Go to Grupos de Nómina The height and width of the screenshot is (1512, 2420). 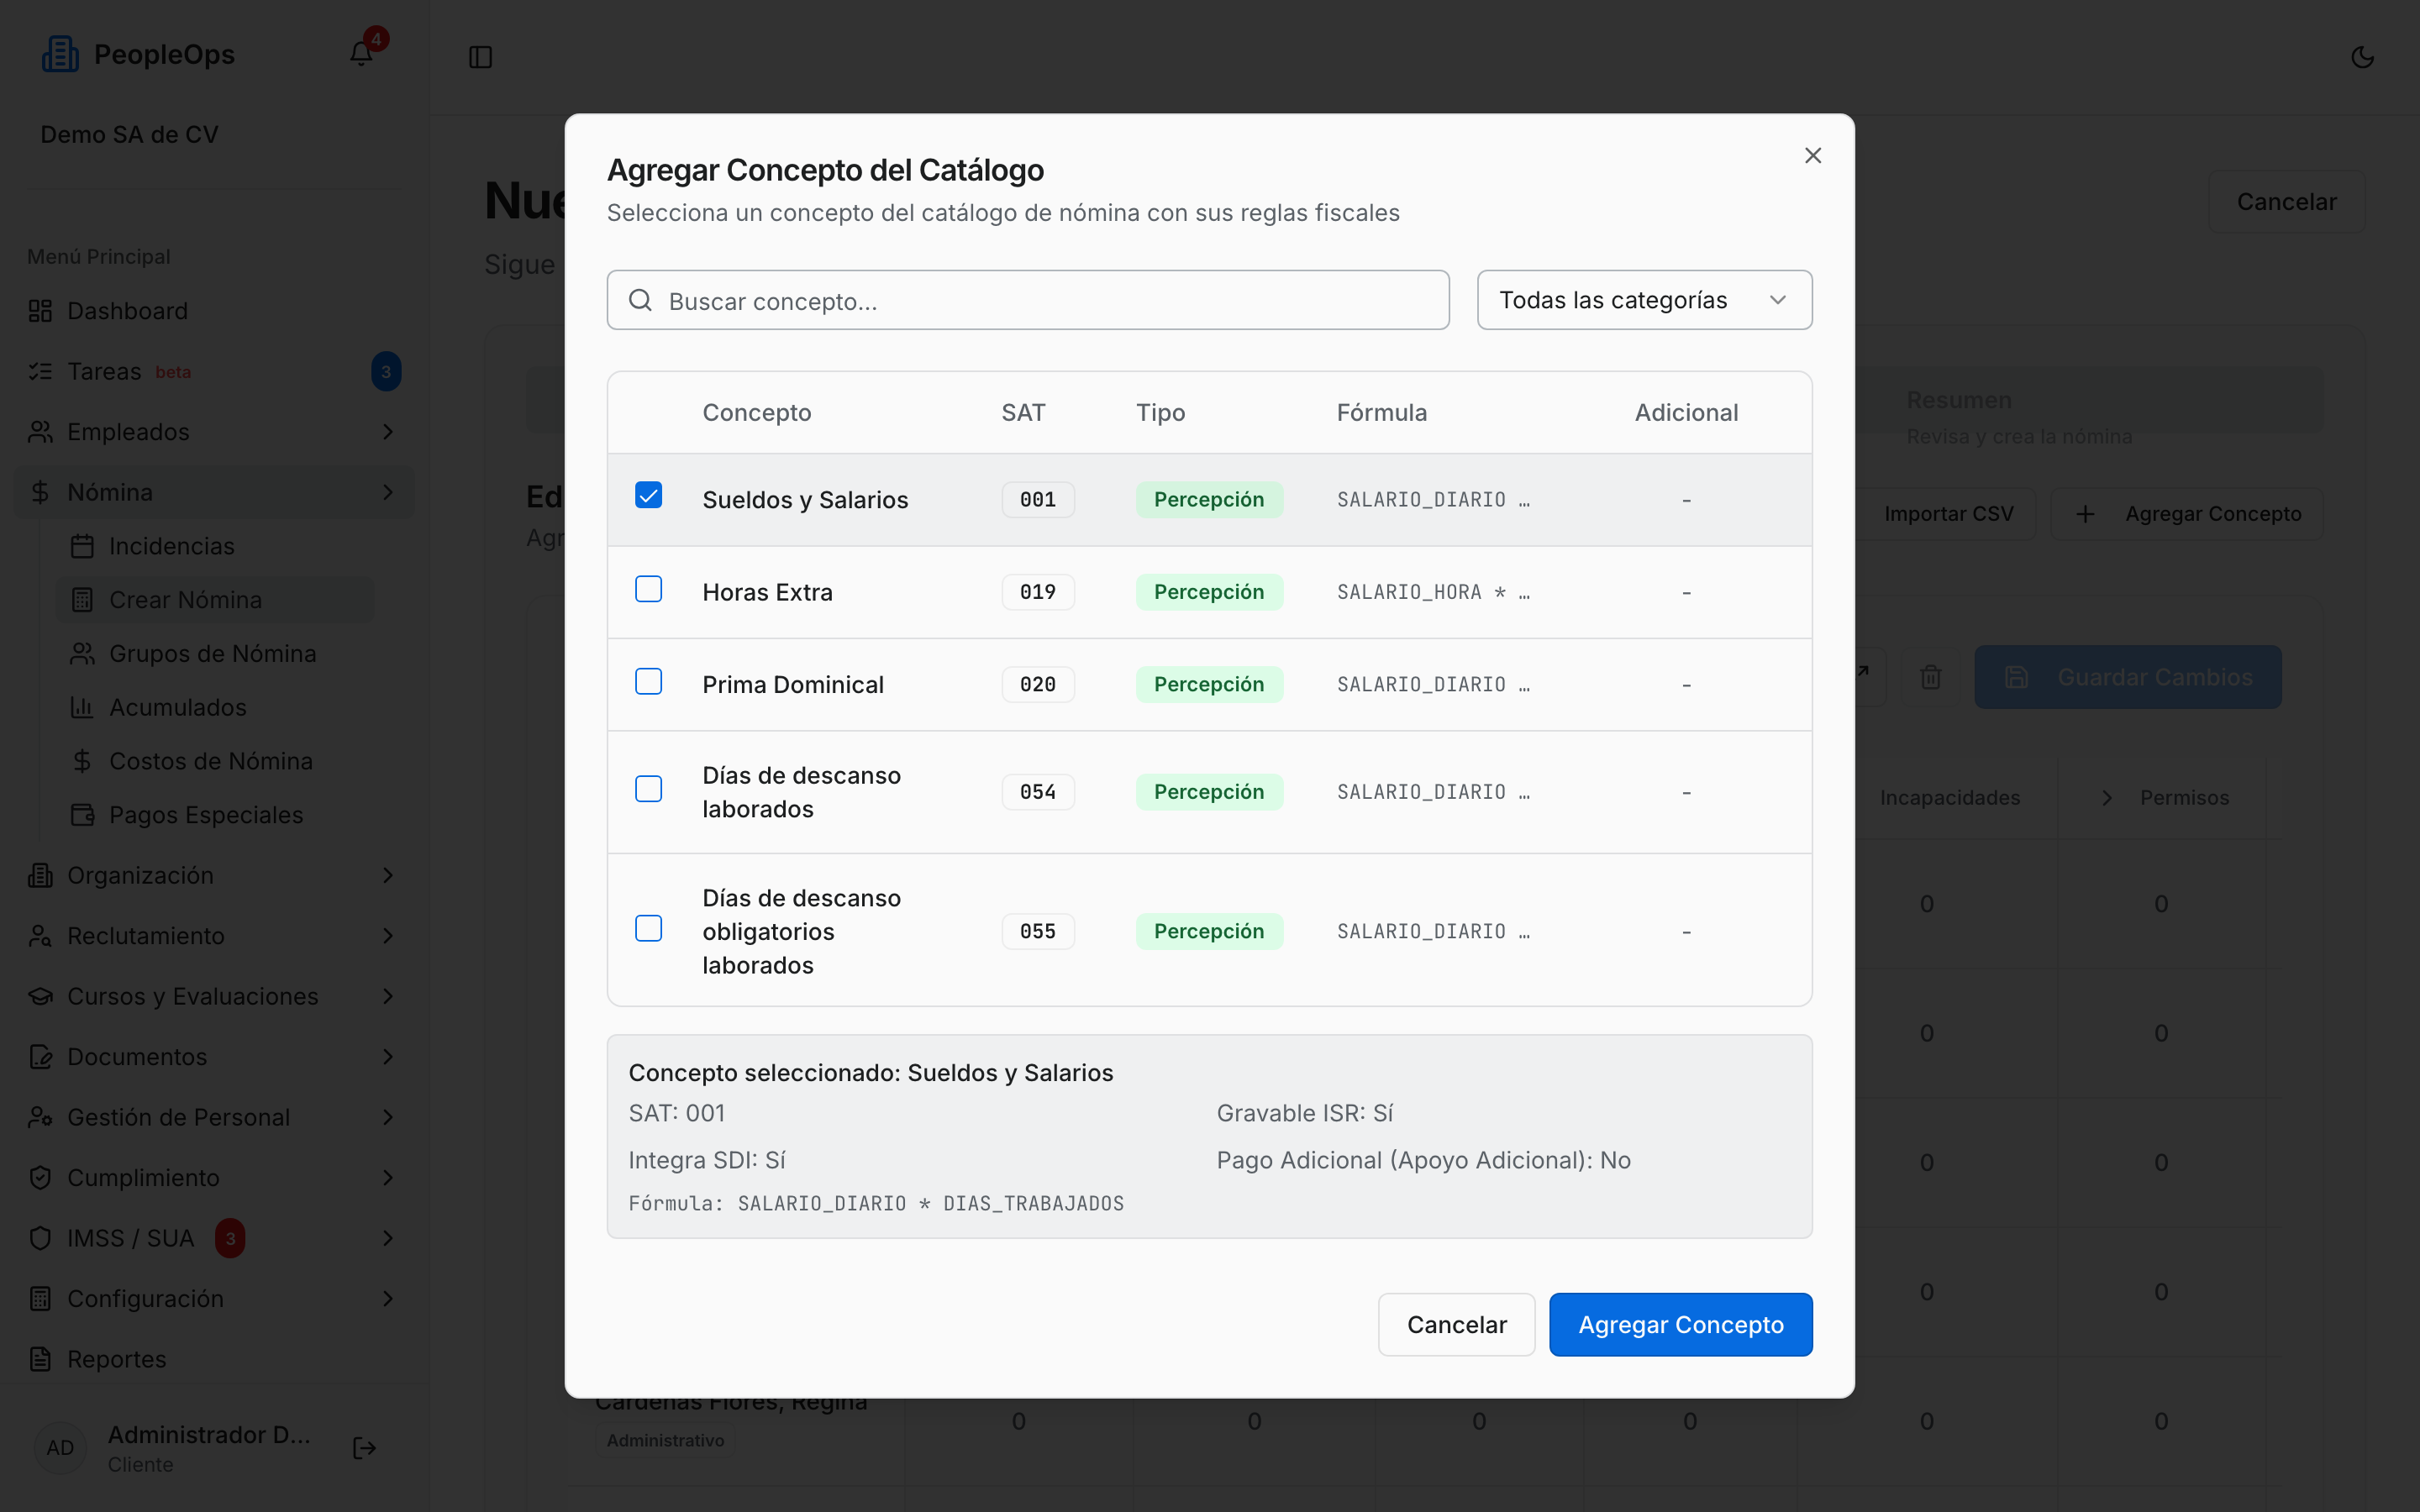(212, 653)
